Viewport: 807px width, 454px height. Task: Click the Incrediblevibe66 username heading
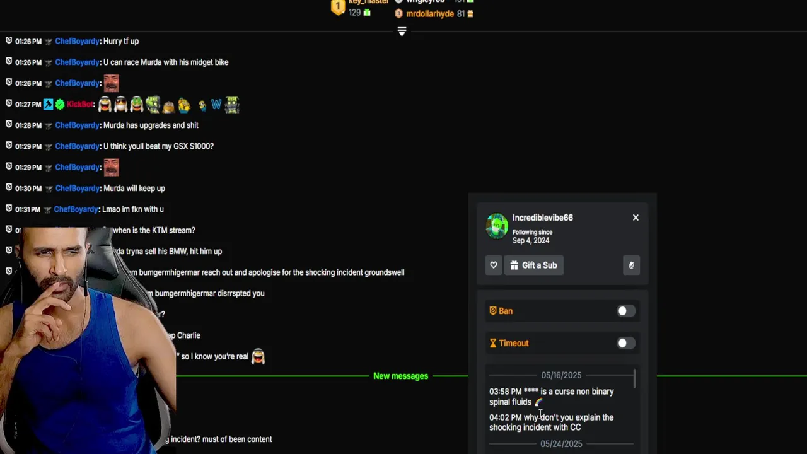click(542, 218)
